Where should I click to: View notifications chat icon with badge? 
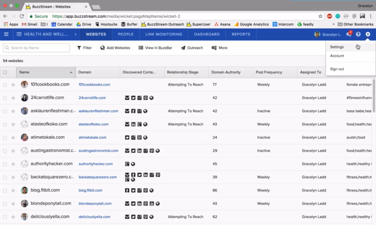349,34
